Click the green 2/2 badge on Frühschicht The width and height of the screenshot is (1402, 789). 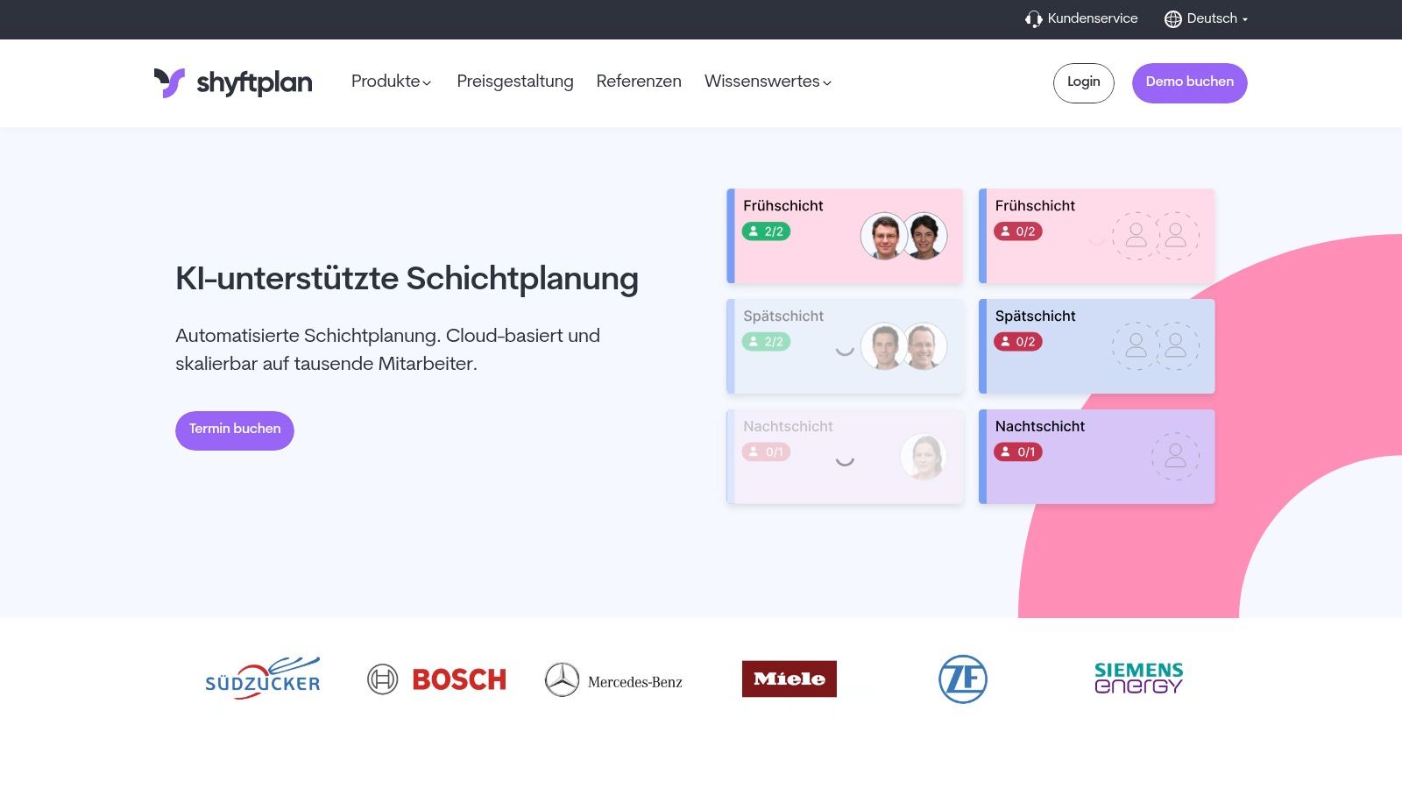(x=766, y=231)
